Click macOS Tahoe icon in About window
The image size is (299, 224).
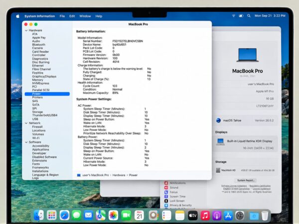point(219,120)
